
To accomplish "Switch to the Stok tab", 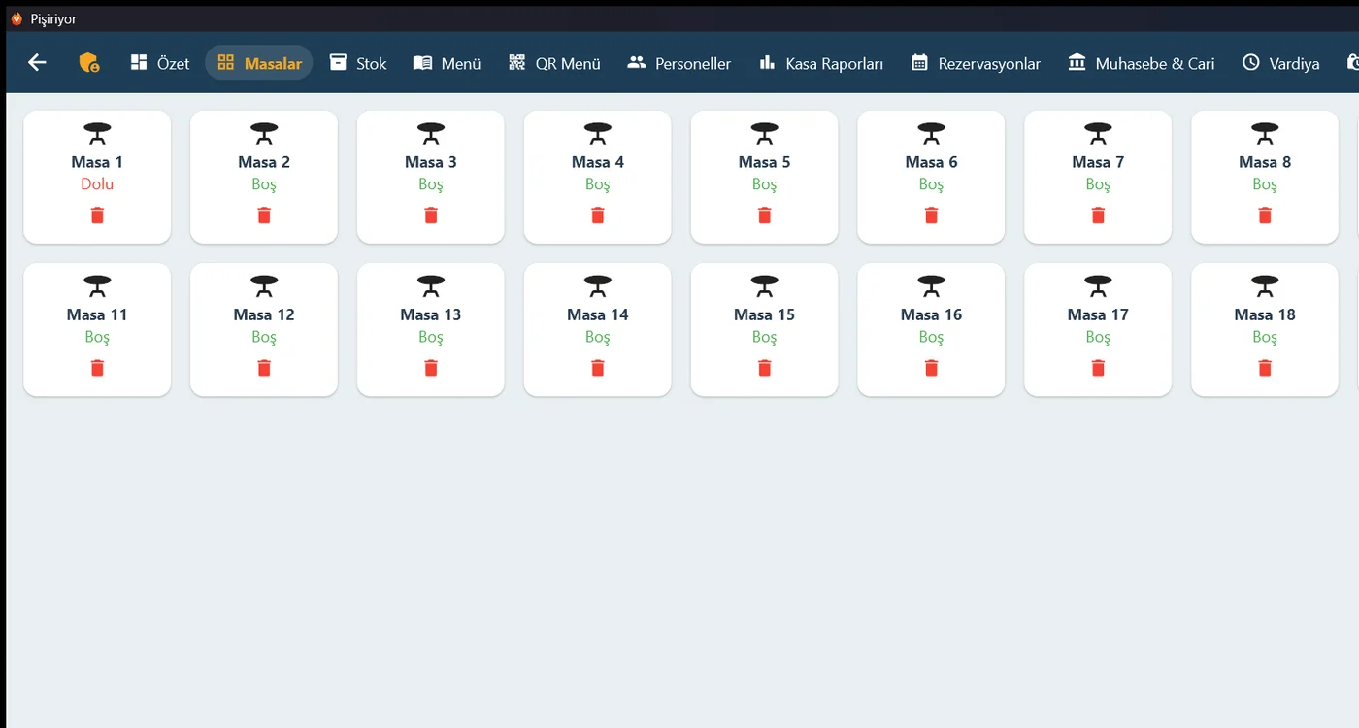I will click(x=357, y=63).
